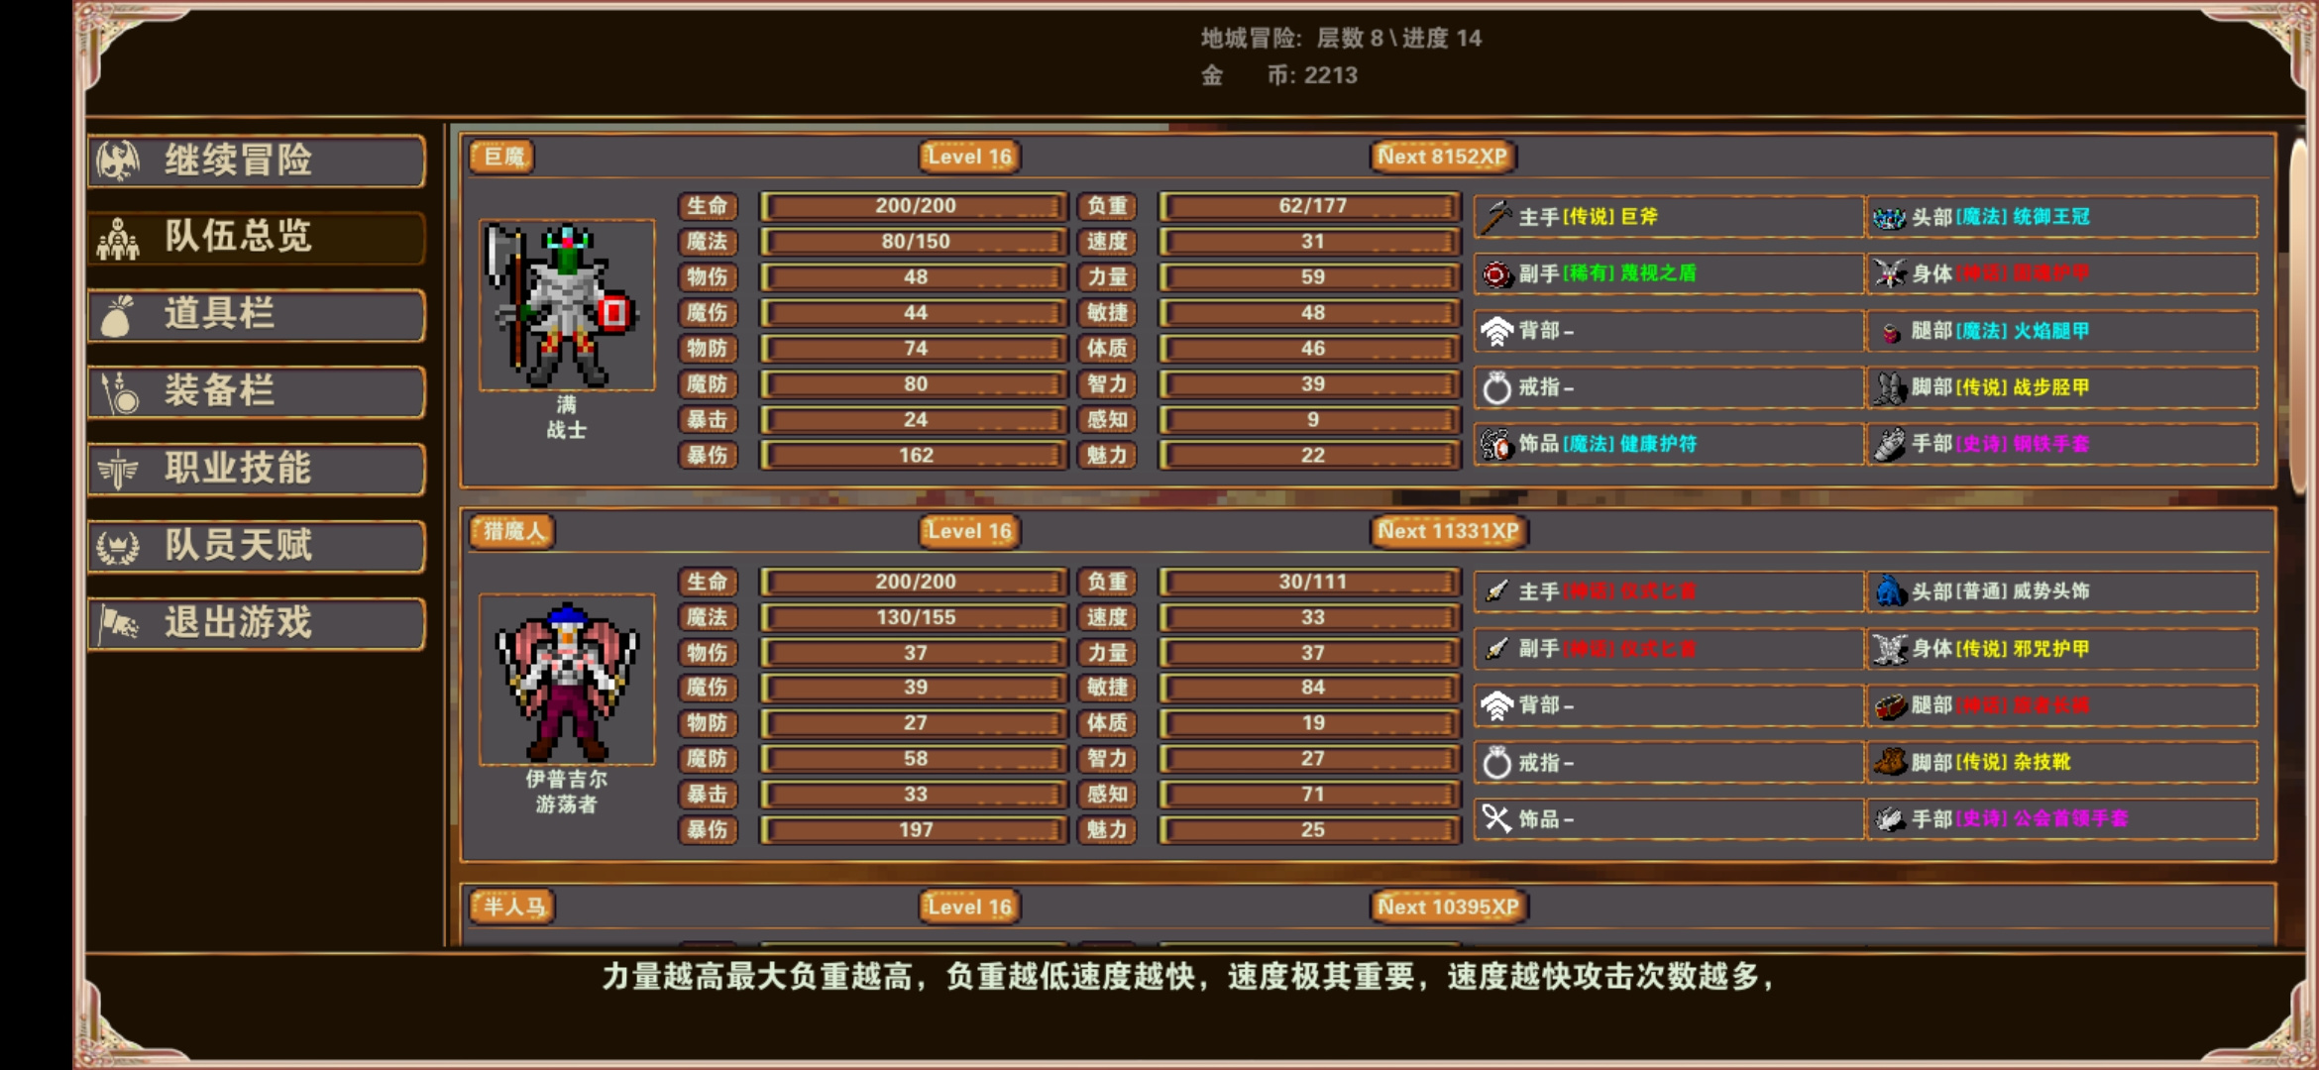
Task: Tap the 邪咒护甲 body armor icon
Action: [x=1889, y=649]
